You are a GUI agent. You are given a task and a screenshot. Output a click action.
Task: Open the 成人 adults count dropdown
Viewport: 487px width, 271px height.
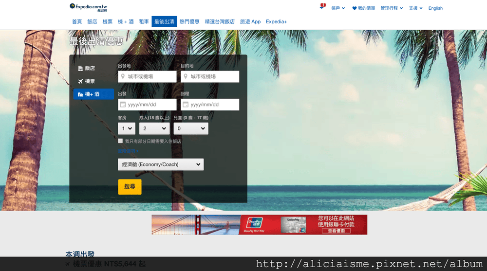click(x=154, y=128)
